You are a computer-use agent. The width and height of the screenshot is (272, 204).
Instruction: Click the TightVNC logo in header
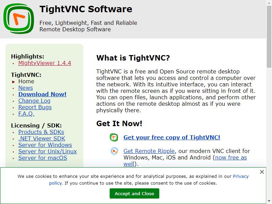pyautogui.click(x=19, y=19)
